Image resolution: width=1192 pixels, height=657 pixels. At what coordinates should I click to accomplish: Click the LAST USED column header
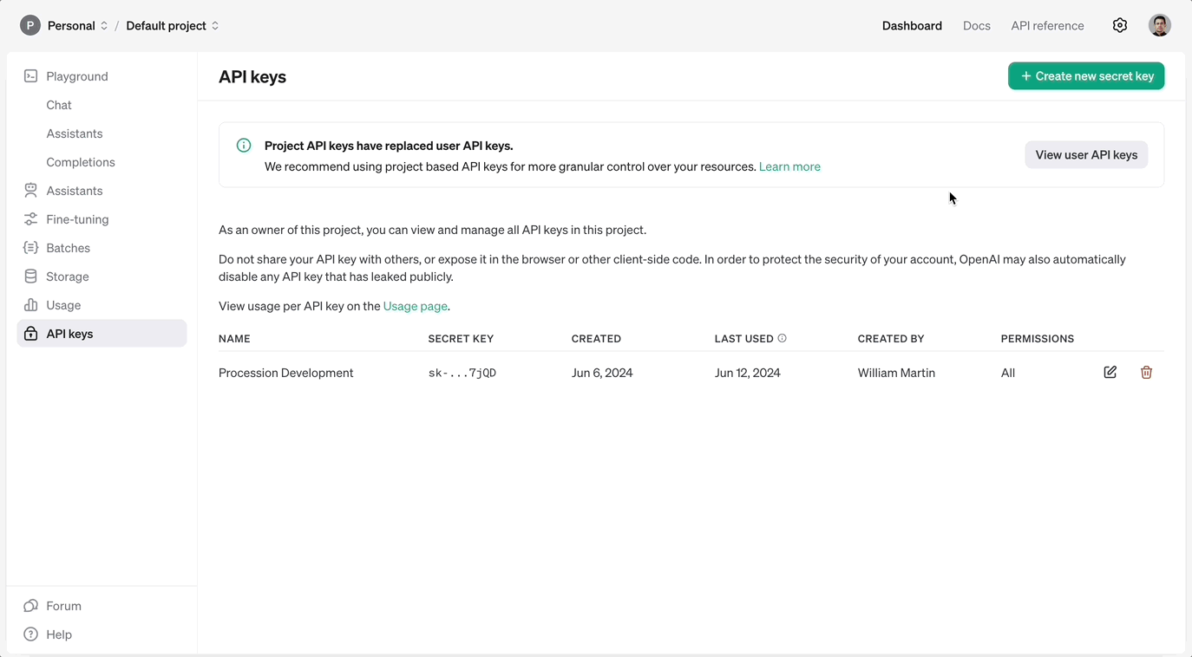(744, 339)
